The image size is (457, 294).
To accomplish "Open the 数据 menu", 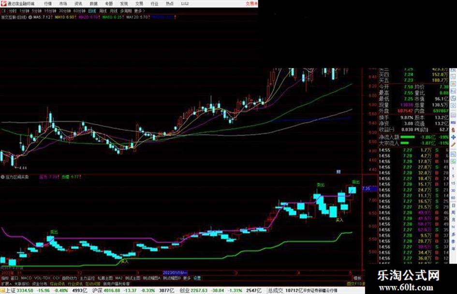I will (x=93, y=3).
